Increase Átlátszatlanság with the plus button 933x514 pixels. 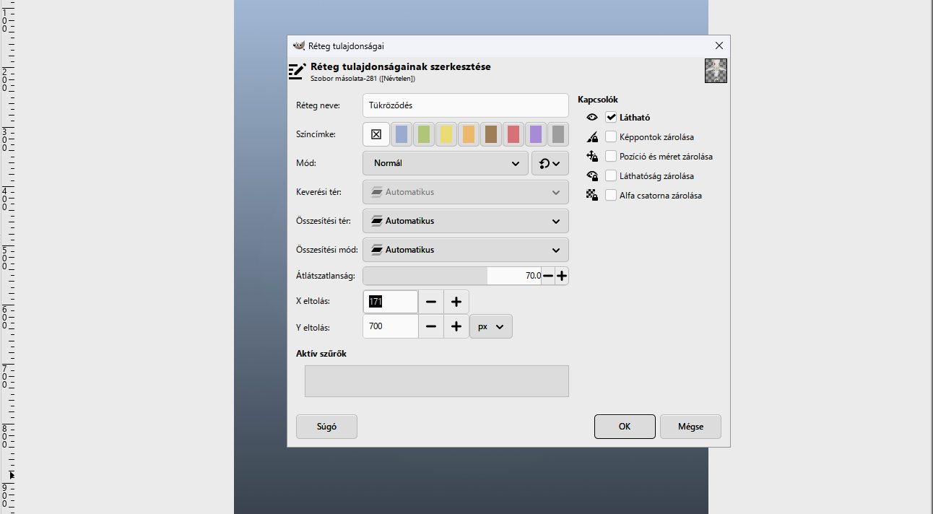562,276
